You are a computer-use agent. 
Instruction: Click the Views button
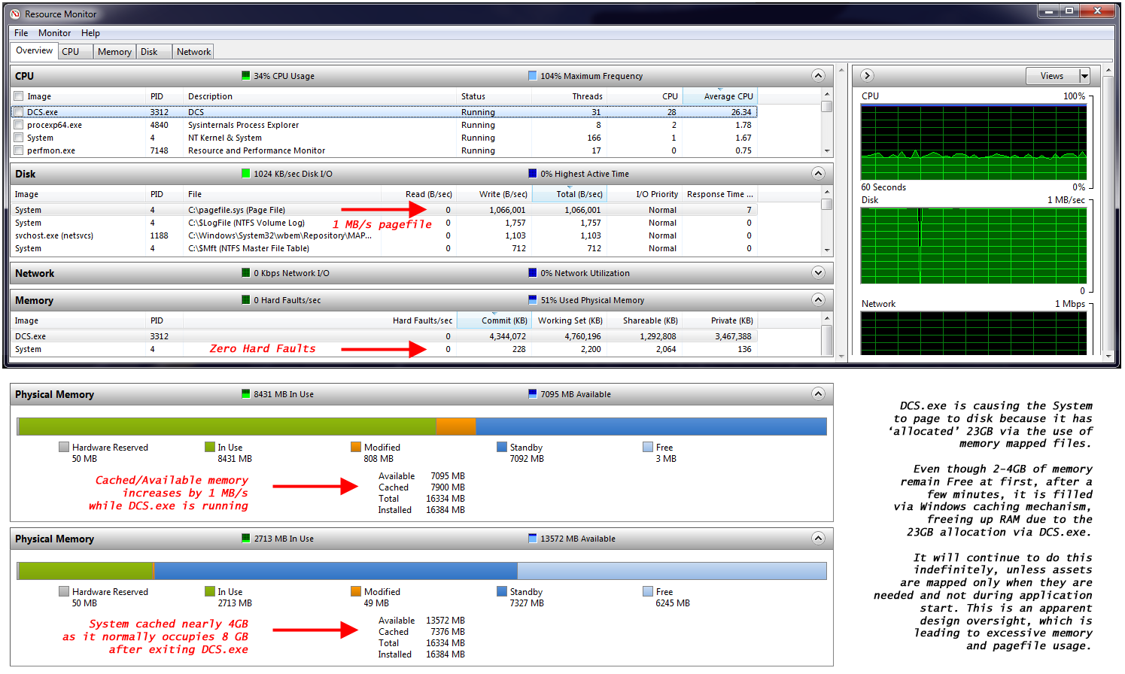(x=1052, y=76)
